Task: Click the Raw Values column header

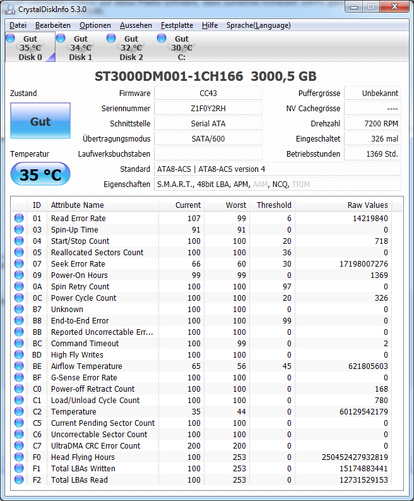Action: coord(343,205)
